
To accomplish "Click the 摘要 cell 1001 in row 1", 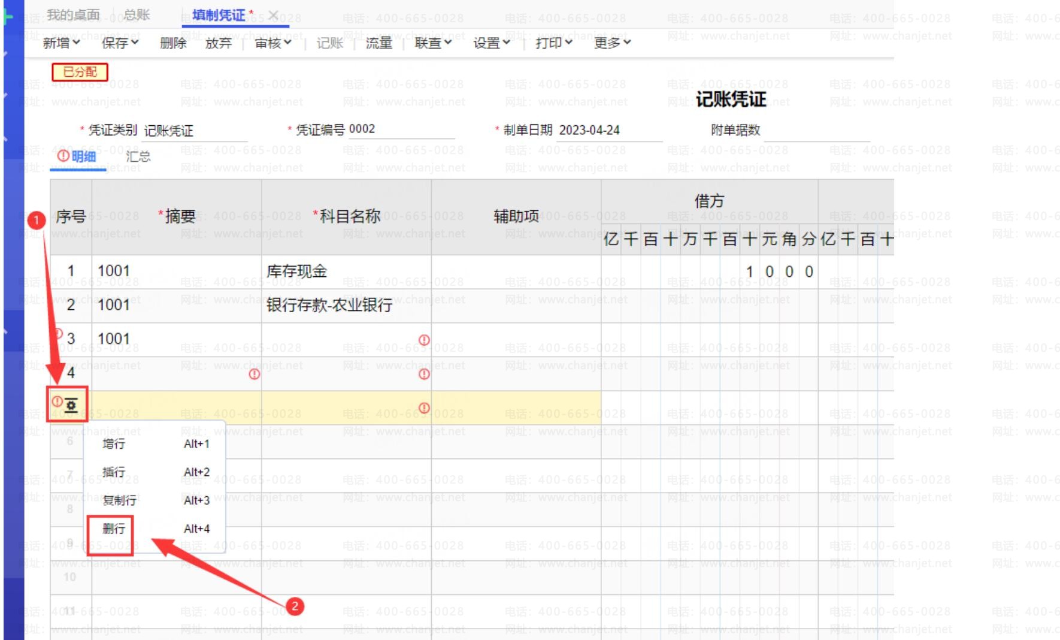I will point(177,271).
